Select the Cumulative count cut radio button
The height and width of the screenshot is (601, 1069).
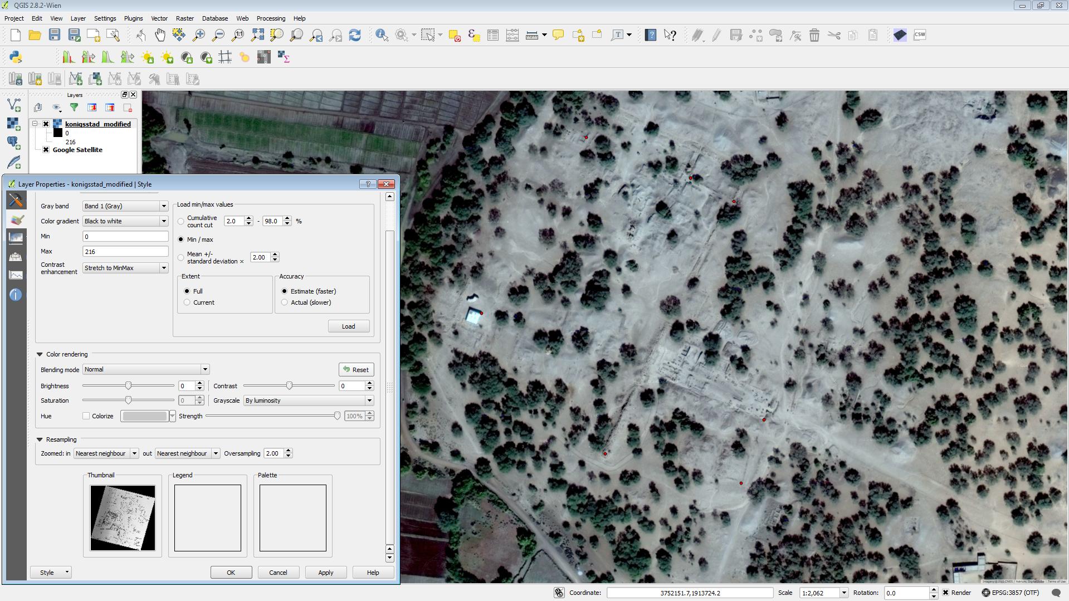(180, 222)
